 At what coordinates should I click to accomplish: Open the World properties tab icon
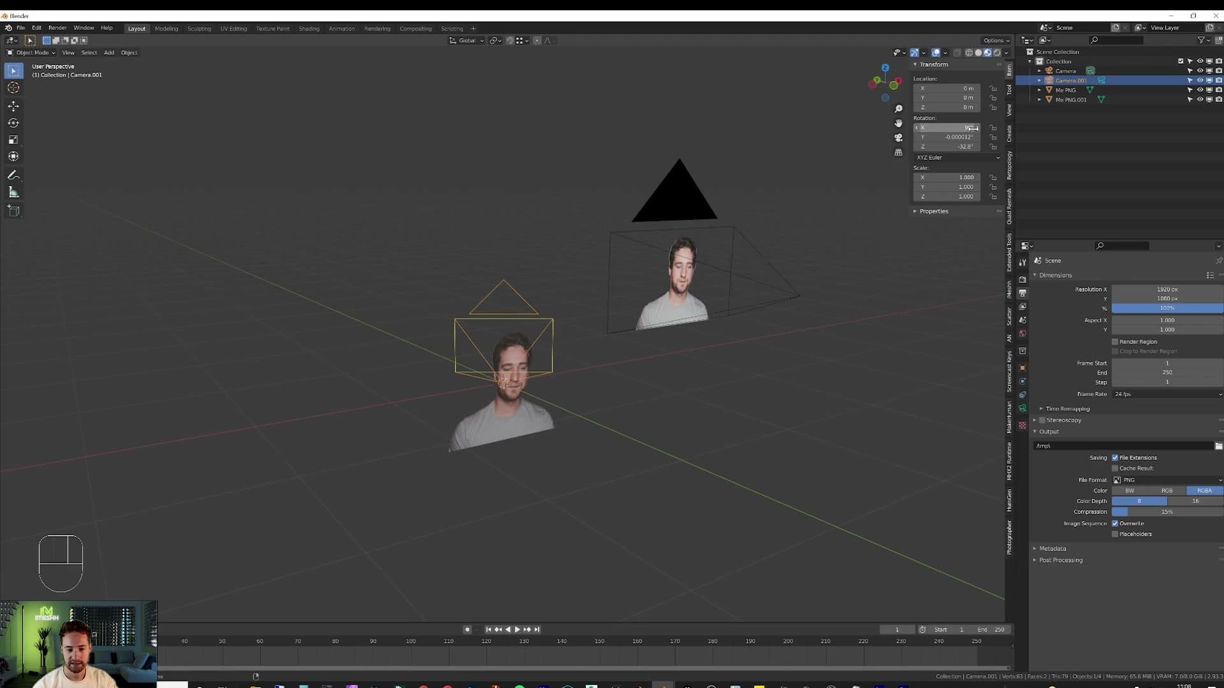pos(1023,333)
